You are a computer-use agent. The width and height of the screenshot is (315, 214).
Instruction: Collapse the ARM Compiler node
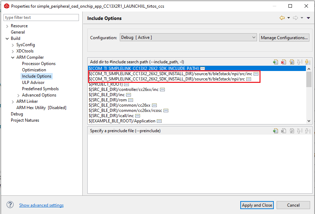point(13,57)
